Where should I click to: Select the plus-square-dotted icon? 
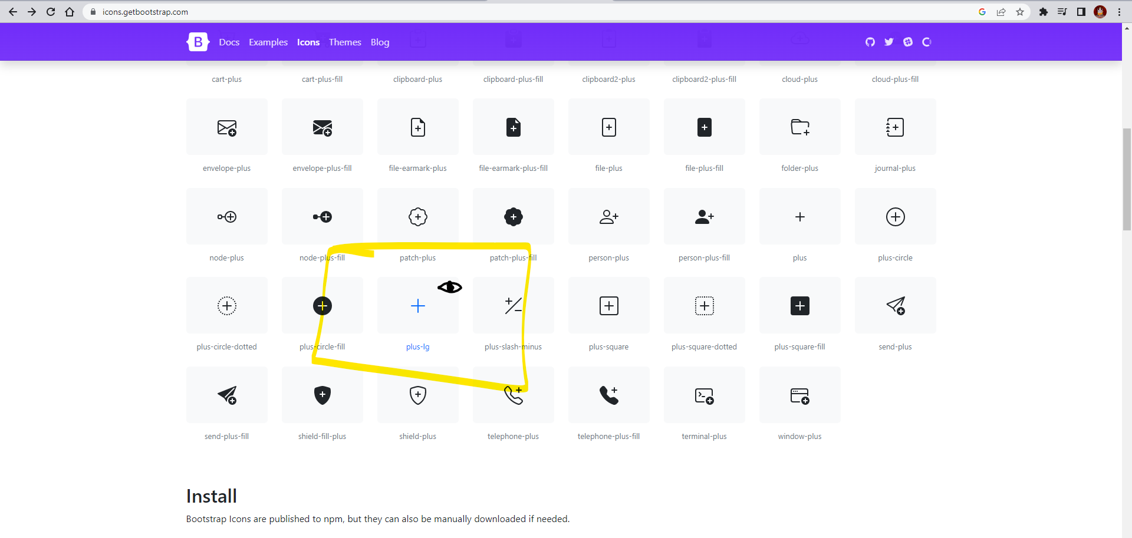704,305
